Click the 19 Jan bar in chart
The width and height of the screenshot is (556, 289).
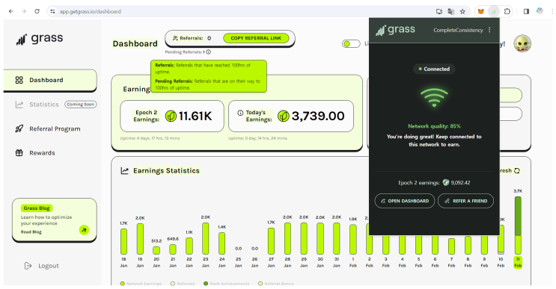pos(140,239)
